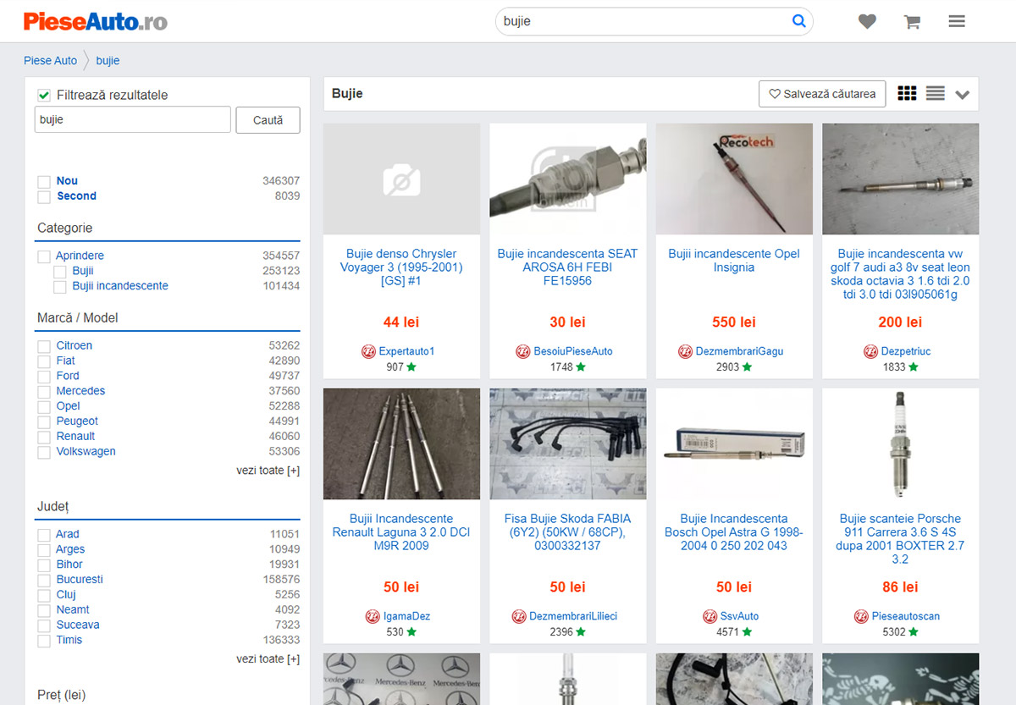Expand all counties with vezi toate under Județ

click(268, 659)
